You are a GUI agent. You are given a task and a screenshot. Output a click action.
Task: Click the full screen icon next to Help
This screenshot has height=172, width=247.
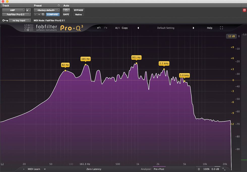pyautogui.click(x=221, y=28)
